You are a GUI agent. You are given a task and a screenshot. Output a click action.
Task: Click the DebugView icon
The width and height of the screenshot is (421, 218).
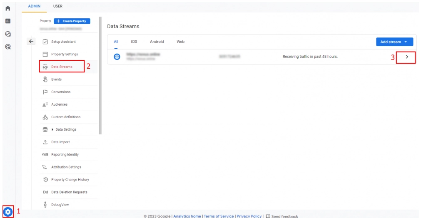45,205
